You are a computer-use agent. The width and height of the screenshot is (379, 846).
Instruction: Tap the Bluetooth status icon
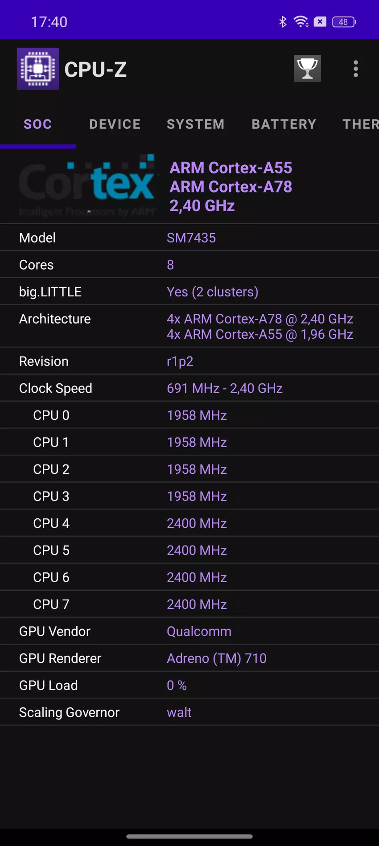(283, 21)
